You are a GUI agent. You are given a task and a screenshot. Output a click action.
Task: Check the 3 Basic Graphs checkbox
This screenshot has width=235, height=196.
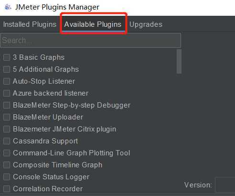click(7, 57)
